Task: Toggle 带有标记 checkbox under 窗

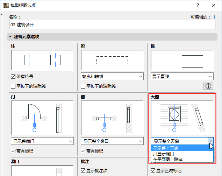Action: click(x=83, y=151)
